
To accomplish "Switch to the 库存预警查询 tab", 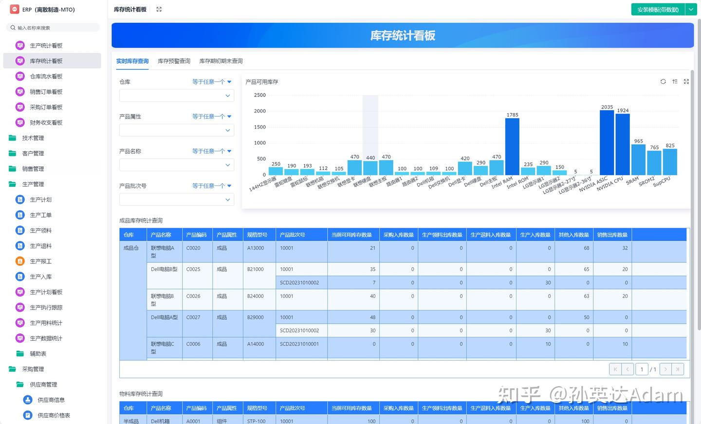I will click(x=174, y=61).
